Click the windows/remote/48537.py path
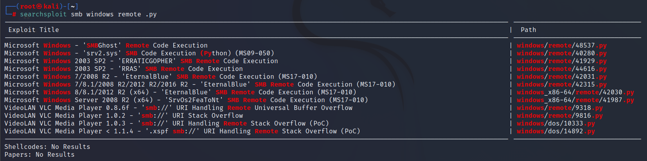This screenshot has height=161, width=647. (x=561, y=46)
